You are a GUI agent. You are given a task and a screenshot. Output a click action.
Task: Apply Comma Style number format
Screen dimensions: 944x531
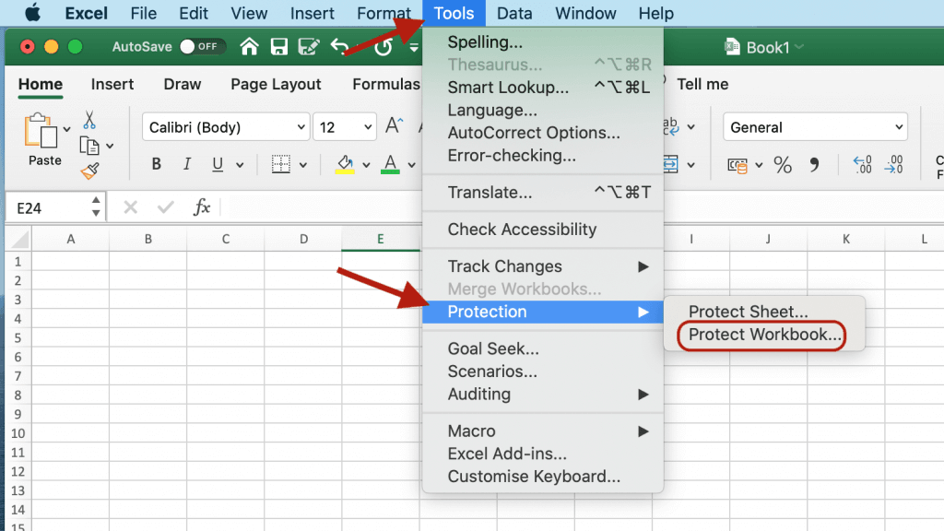[x=814, y=165]
